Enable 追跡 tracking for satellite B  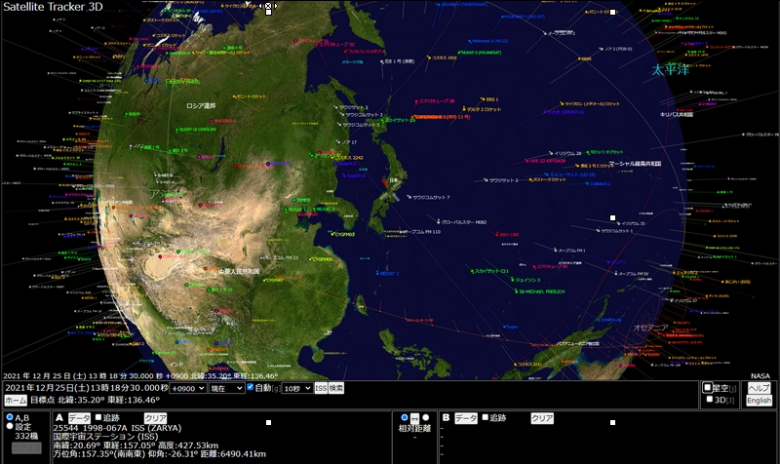[485, 417]
